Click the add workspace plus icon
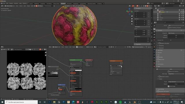 [103, 4]
